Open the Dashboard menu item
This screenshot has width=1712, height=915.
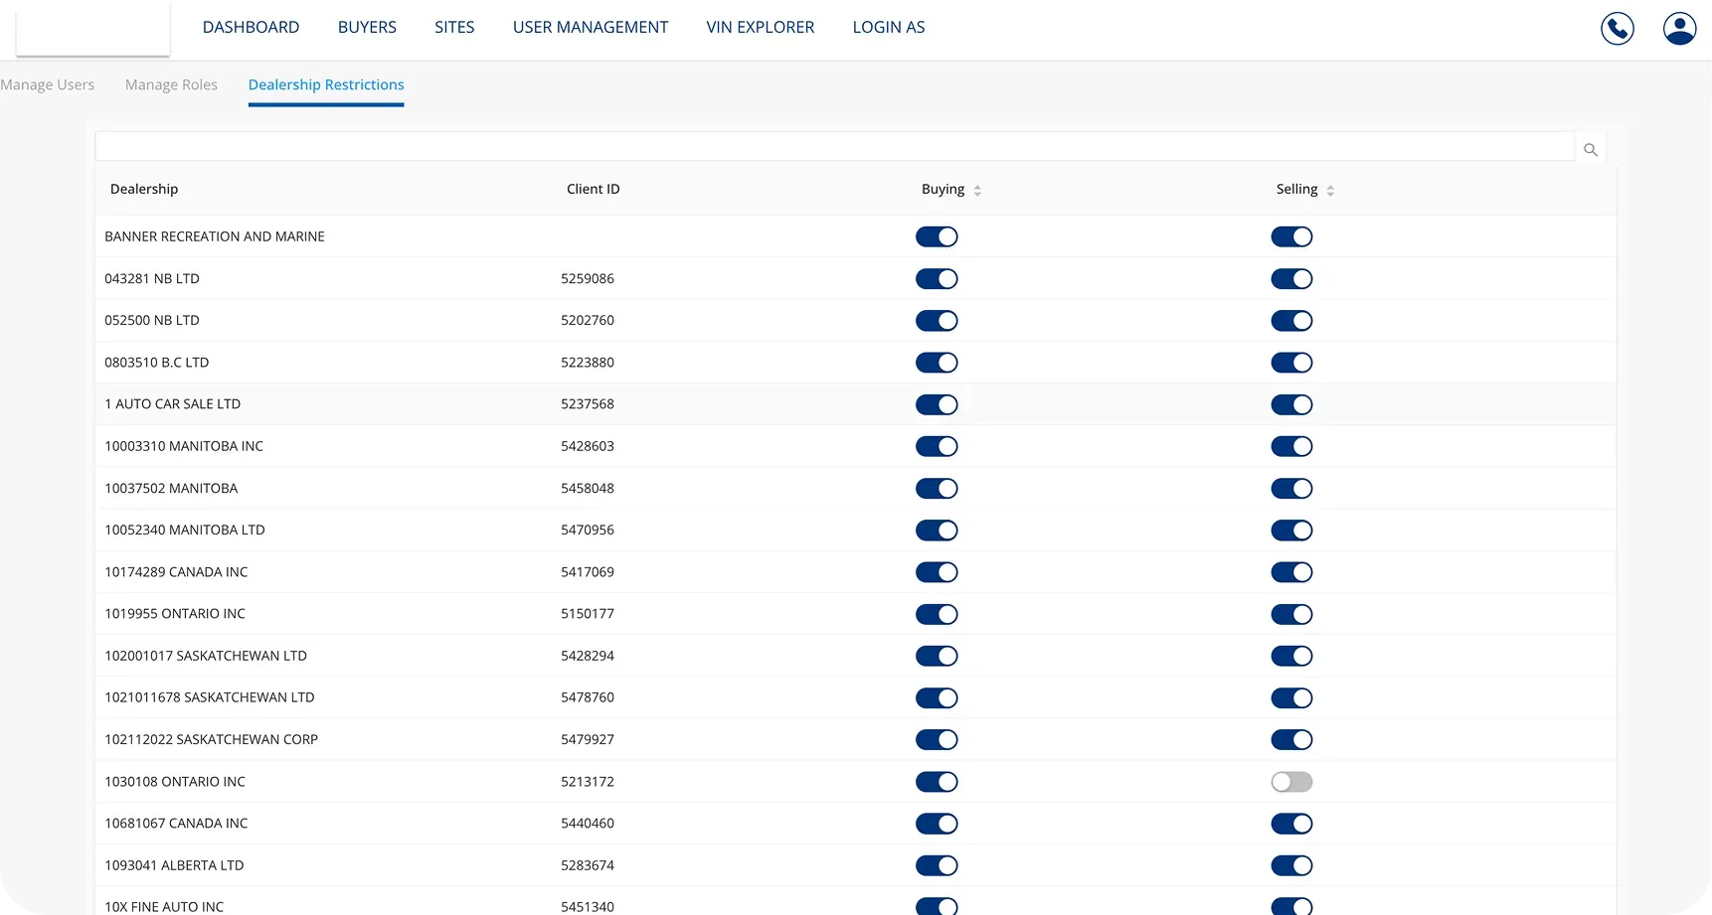click(251, 28)
